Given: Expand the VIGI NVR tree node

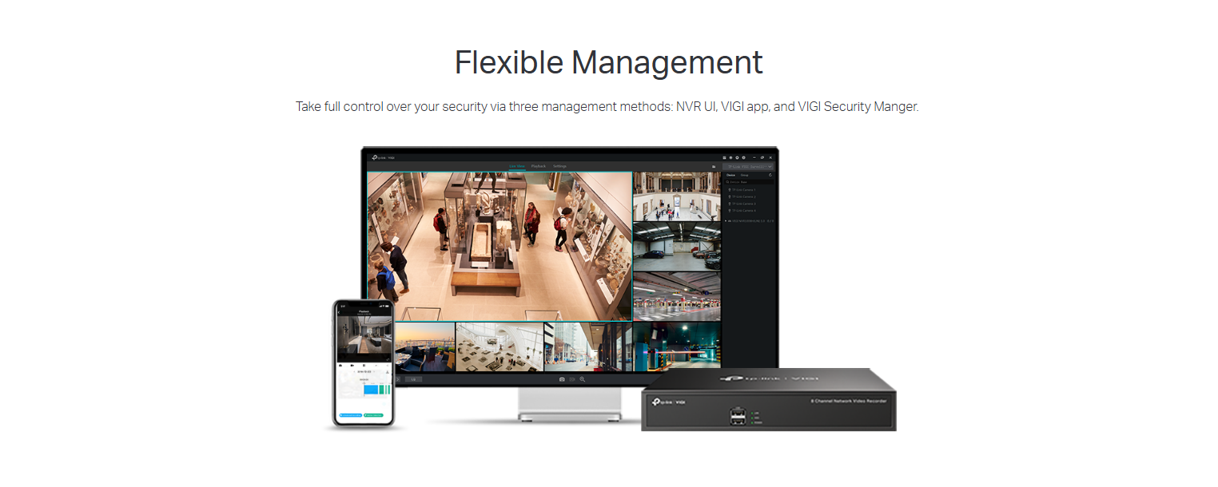Looking at the screenshot, I should click(x=726, y=220).
